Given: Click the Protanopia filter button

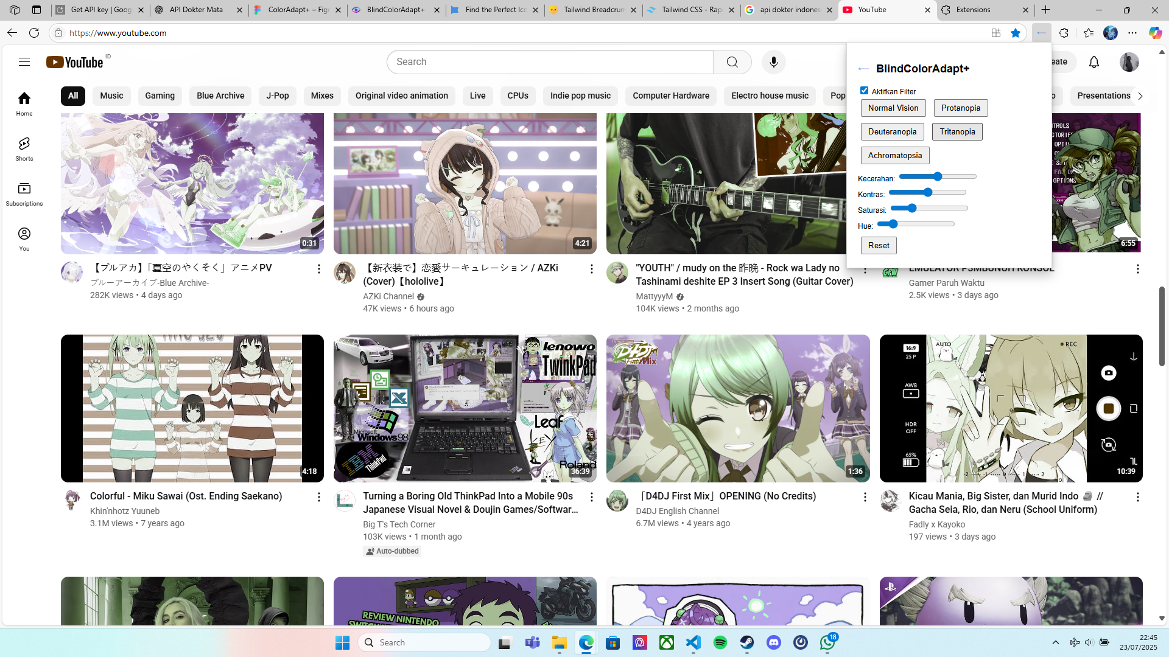Looking at the screenshot, I should pyautogui.click(x=961, y=108).
